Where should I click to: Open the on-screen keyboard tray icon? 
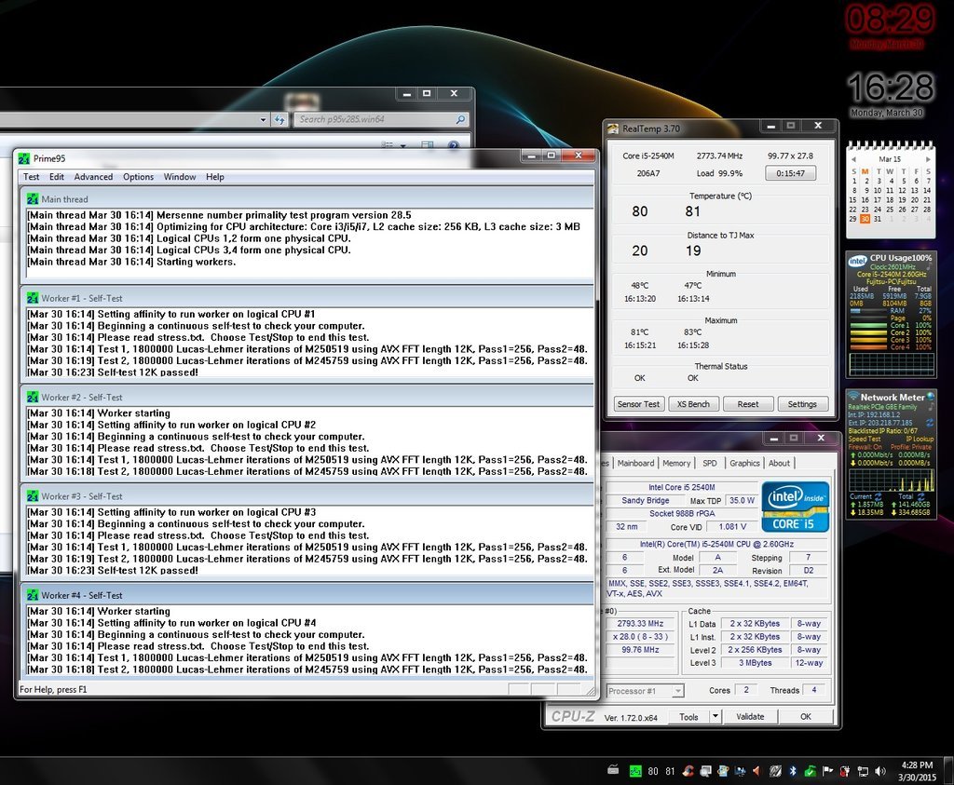click(x=613, y=770)
